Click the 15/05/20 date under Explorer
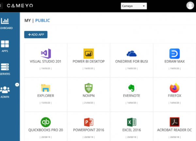The width and height of the screenshot is (196, 141). click(x=46, y=103)
